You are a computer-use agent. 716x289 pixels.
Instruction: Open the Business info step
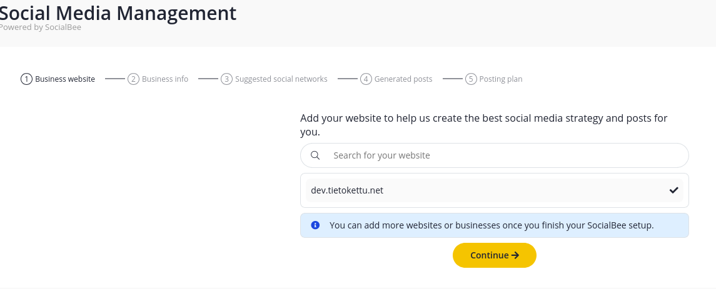(158, 79)
